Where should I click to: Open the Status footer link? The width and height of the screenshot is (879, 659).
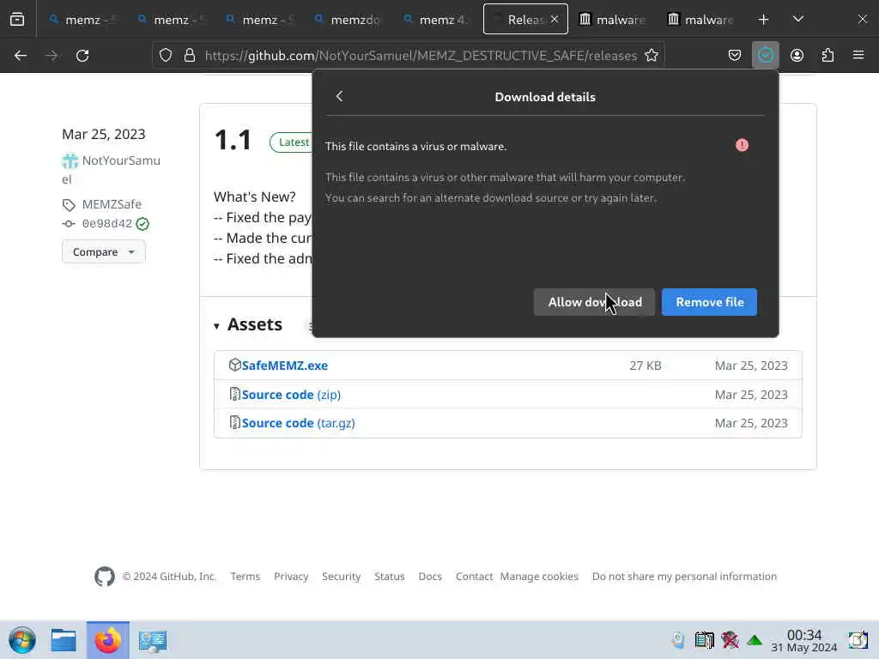389,576
